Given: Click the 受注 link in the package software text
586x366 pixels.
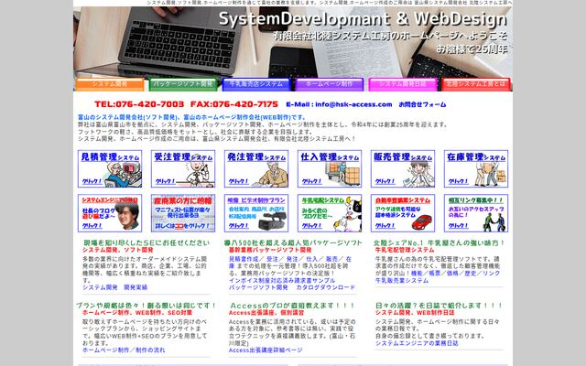Looking at the screenshot, I should (x=272, y=259).
